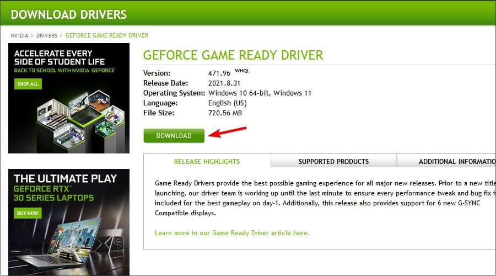This screenshot has height=276, width=496.
Task: Select GEFORCE GAME READY DRIVER breadcrumb
Action: [x=106, y=35]
